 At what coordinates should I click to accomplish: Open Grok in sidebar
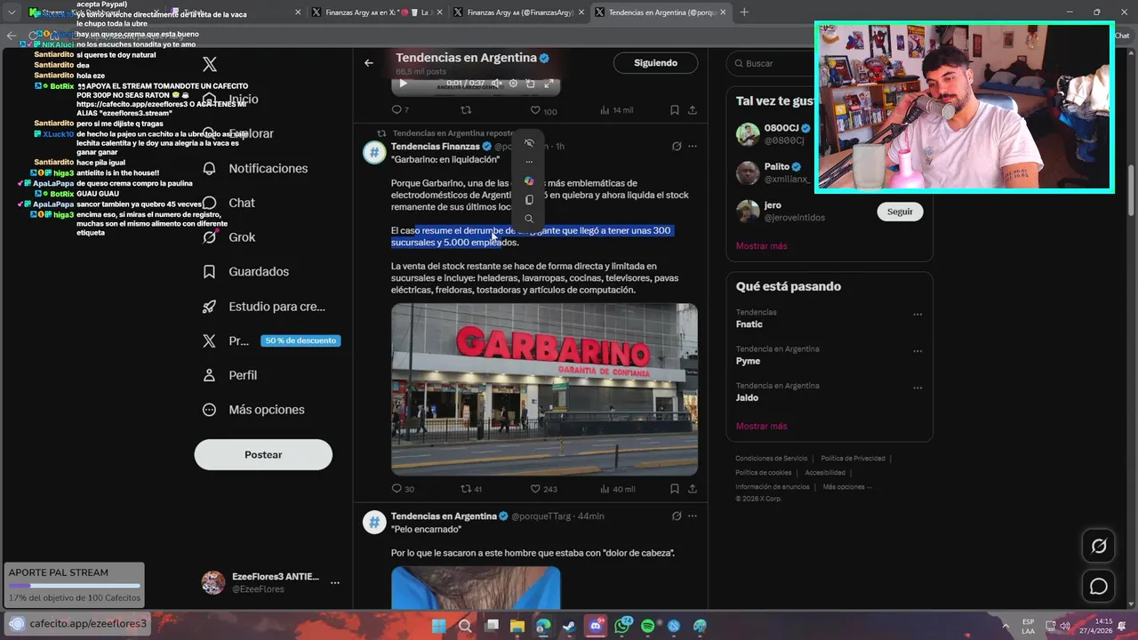pyautogui.click(x=228, y=237)
